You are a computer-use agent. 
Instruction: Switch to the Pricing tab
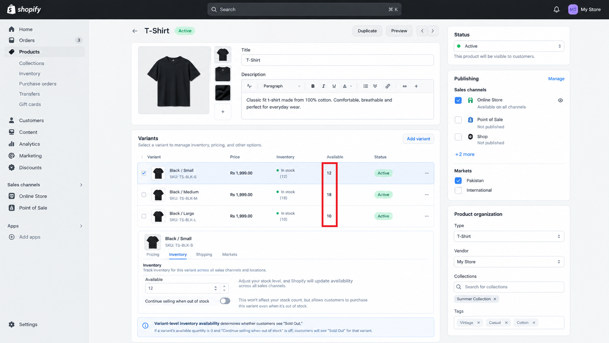153,254
